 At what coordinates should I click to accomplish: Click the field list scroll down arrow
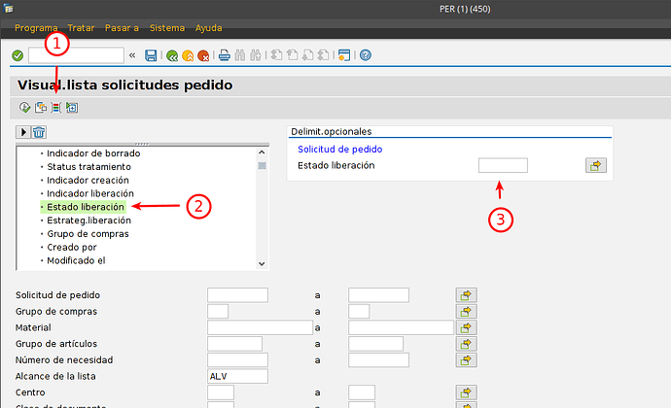click(x=262, y=264)
